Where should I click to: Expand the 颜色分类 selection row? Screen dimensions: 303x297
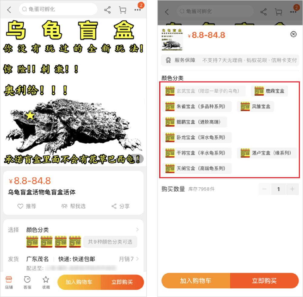pyautogui.click(x=73, y=230)
